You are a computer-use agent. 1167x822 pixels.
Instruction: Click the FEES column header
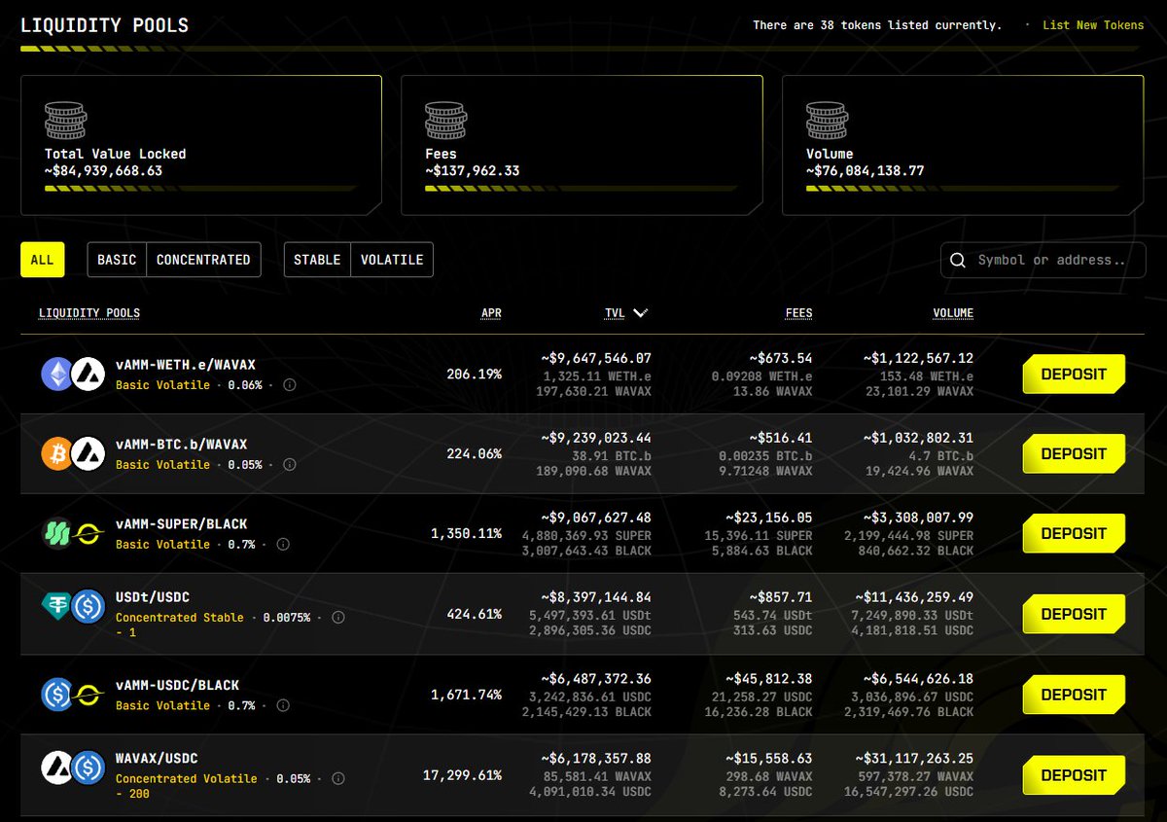pyautogui.click(x=798, y=313)
